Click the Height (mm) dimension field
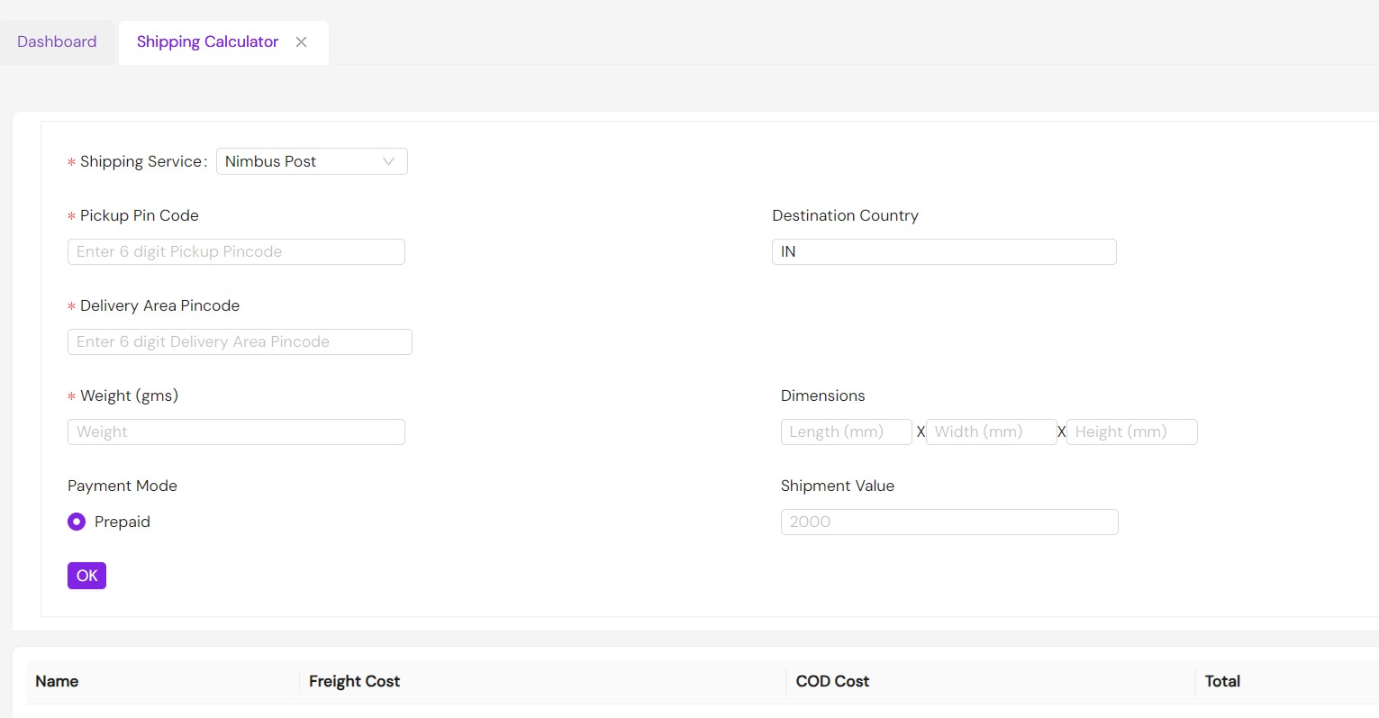1379x718 pixels. click(1131, 432)
